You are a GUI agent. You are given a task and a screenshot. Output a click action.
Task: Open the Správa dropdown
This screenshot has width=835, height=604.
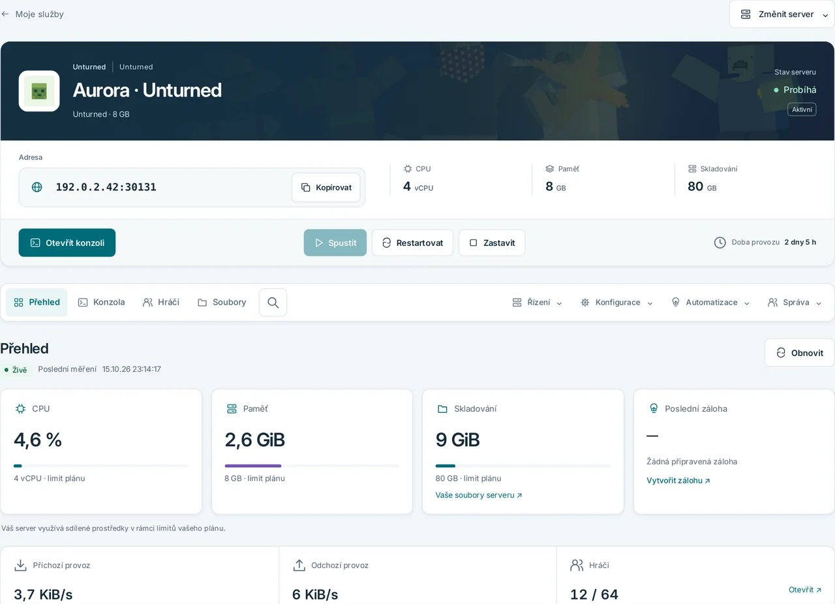click(x=795, y=303)
